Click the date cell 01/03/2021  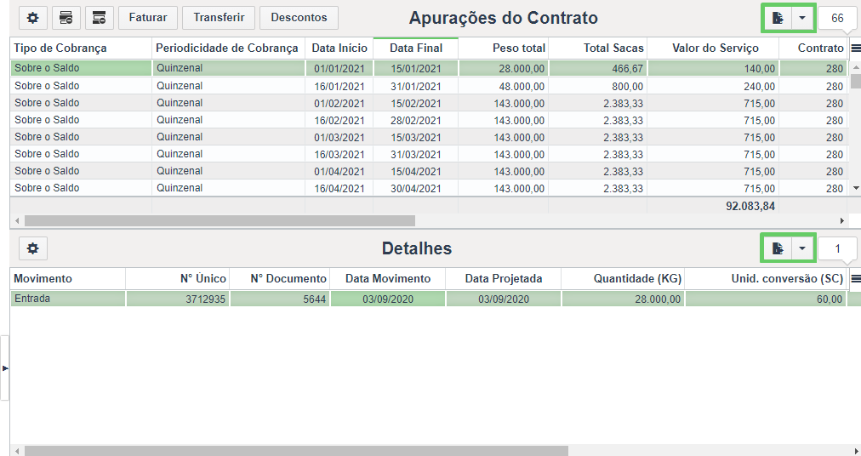pos(339,137)
